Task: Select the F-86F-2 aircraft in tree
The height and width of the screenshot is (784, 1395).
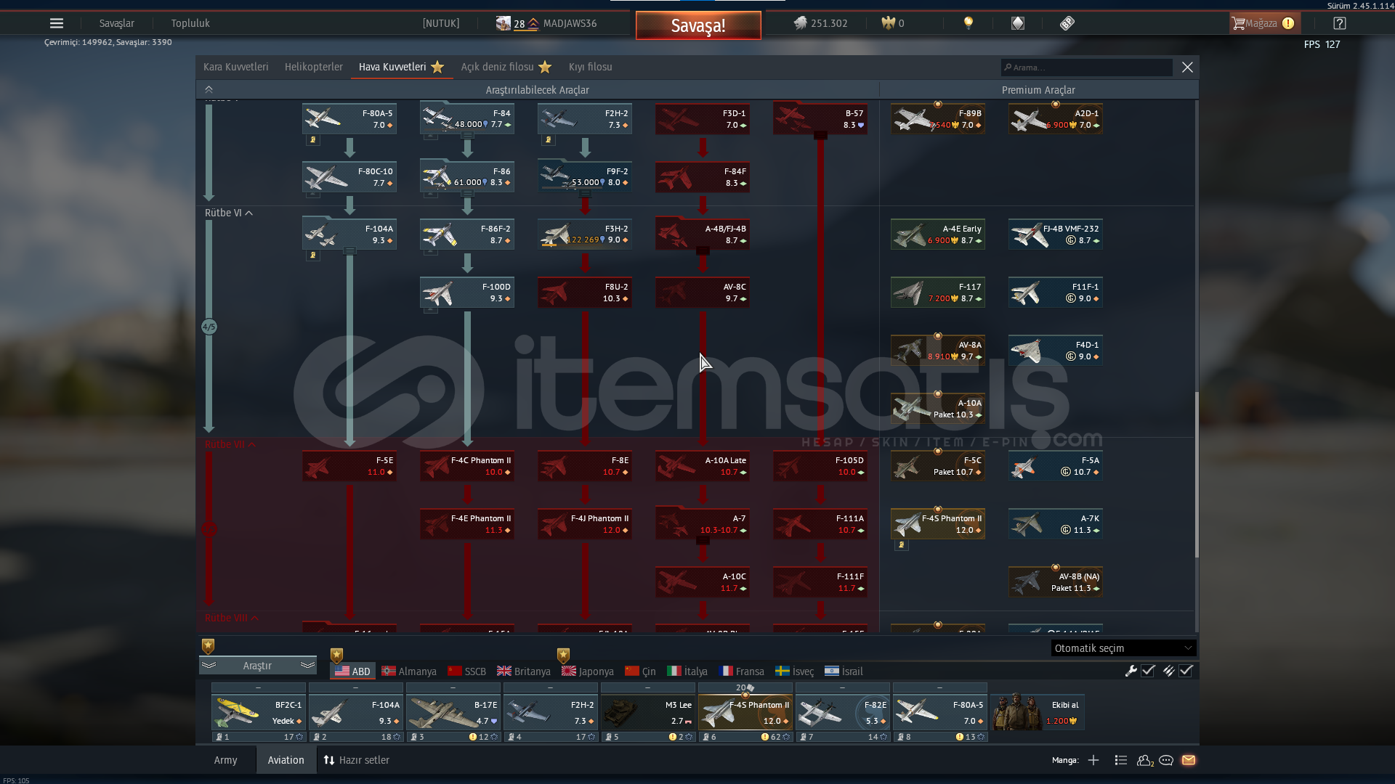Action: [467, 234]
